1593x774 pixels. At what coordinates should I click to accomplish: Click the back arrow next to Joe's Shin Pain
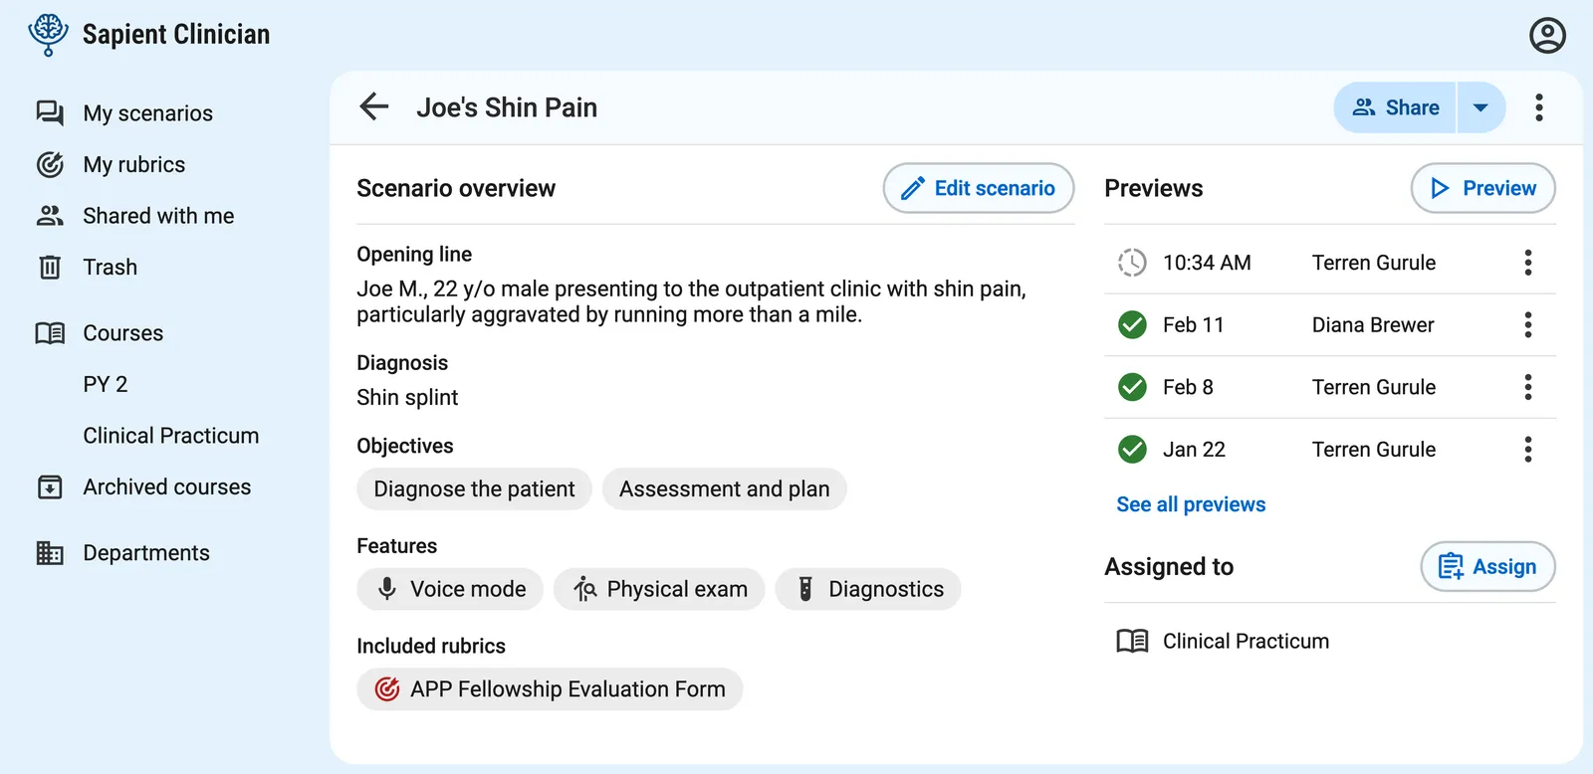click(373, 106)
